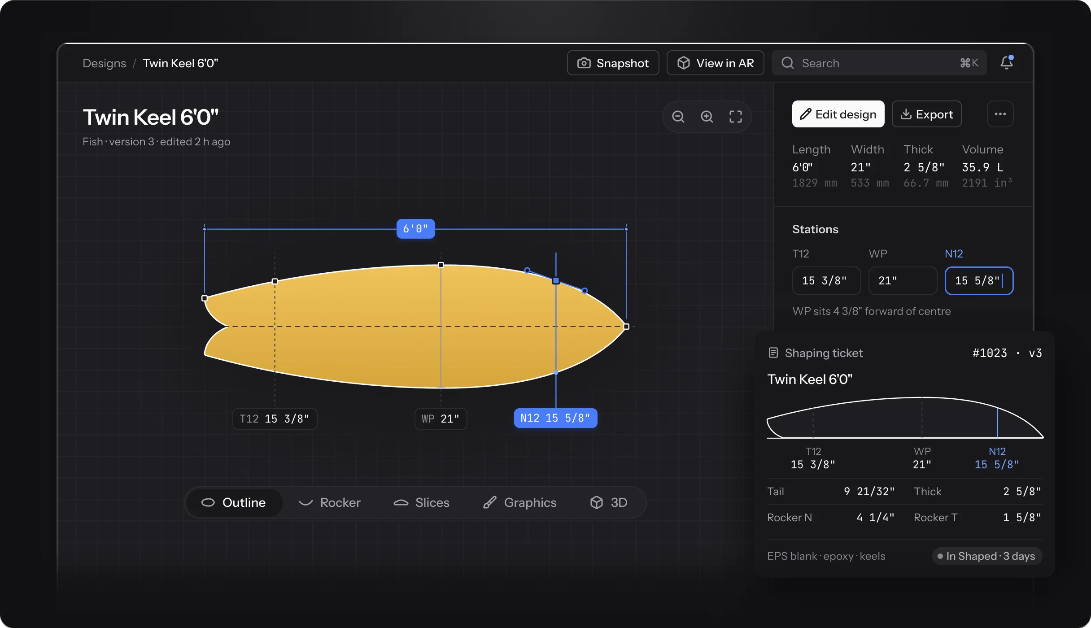Open the notifications bell
The image size is (1091, 628).
click(x=1007, y=62)
